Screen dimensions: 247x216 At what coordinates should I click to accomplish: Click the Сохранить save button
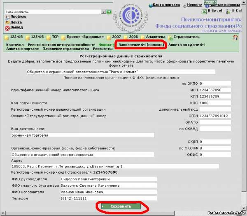[121, 207]
